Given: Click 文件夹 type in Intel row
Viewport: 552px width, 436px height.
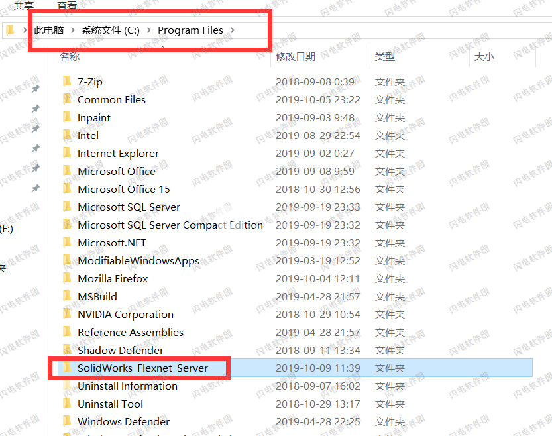Looking at the screenshot, I should pyautogui.click(x=390, y=135).
